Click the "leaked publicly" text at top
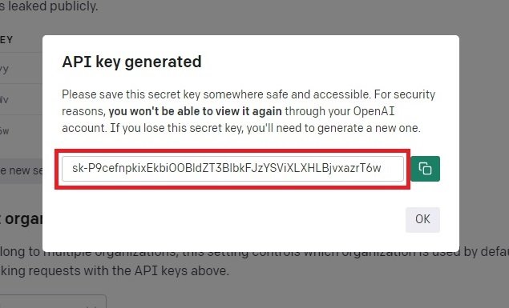 click(49, 6)
